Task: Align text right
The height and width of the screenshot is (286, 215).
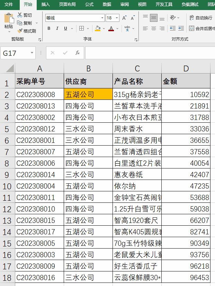Action: tap(162, 28)
